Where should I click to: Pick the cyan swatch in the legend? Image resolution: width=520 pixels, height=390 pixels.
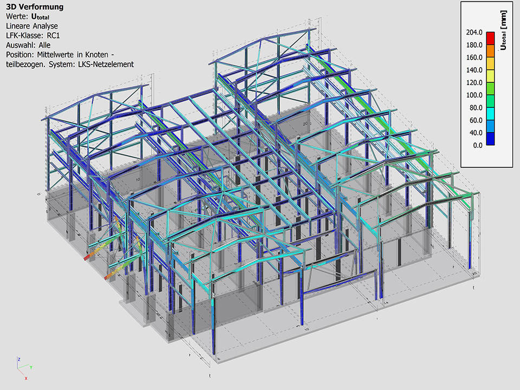tap(490, 114)
